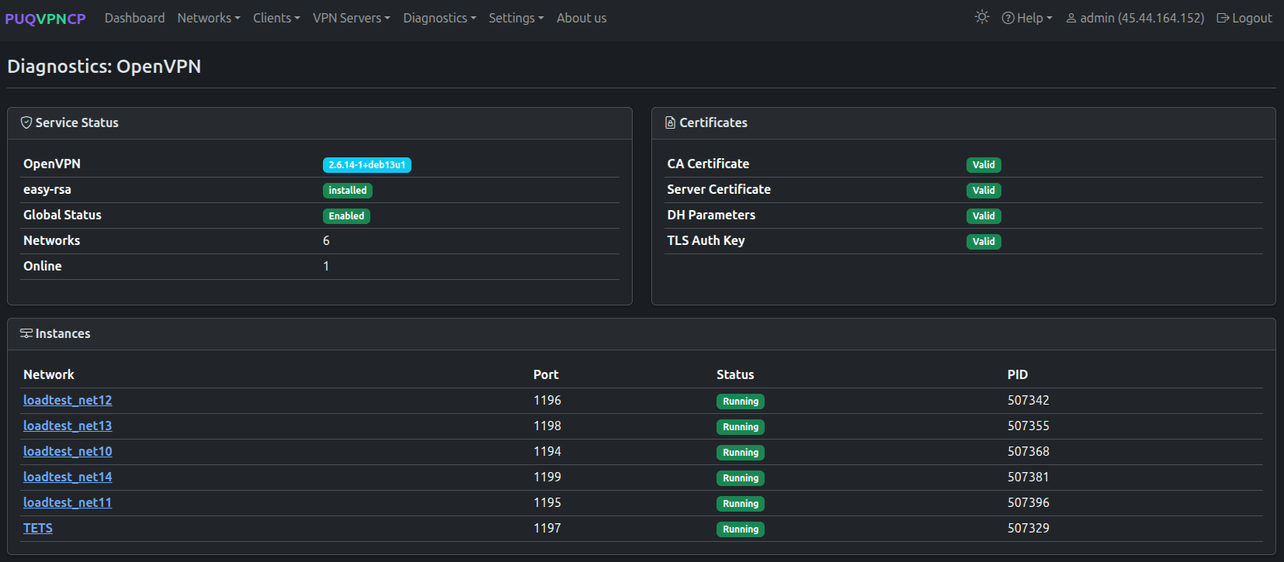Click the DH Parameters label
The width and height of the screenshot is (1284, 562).
pyautogui.click(x=711, y=215)
